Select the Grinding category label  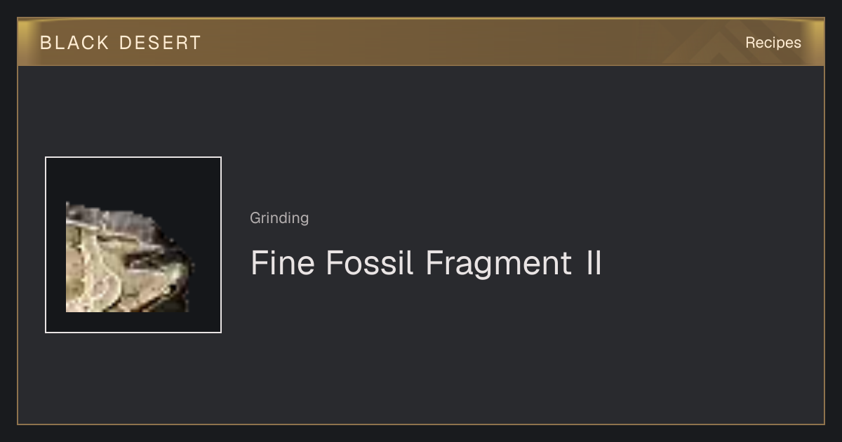click(x=279, y=218)
